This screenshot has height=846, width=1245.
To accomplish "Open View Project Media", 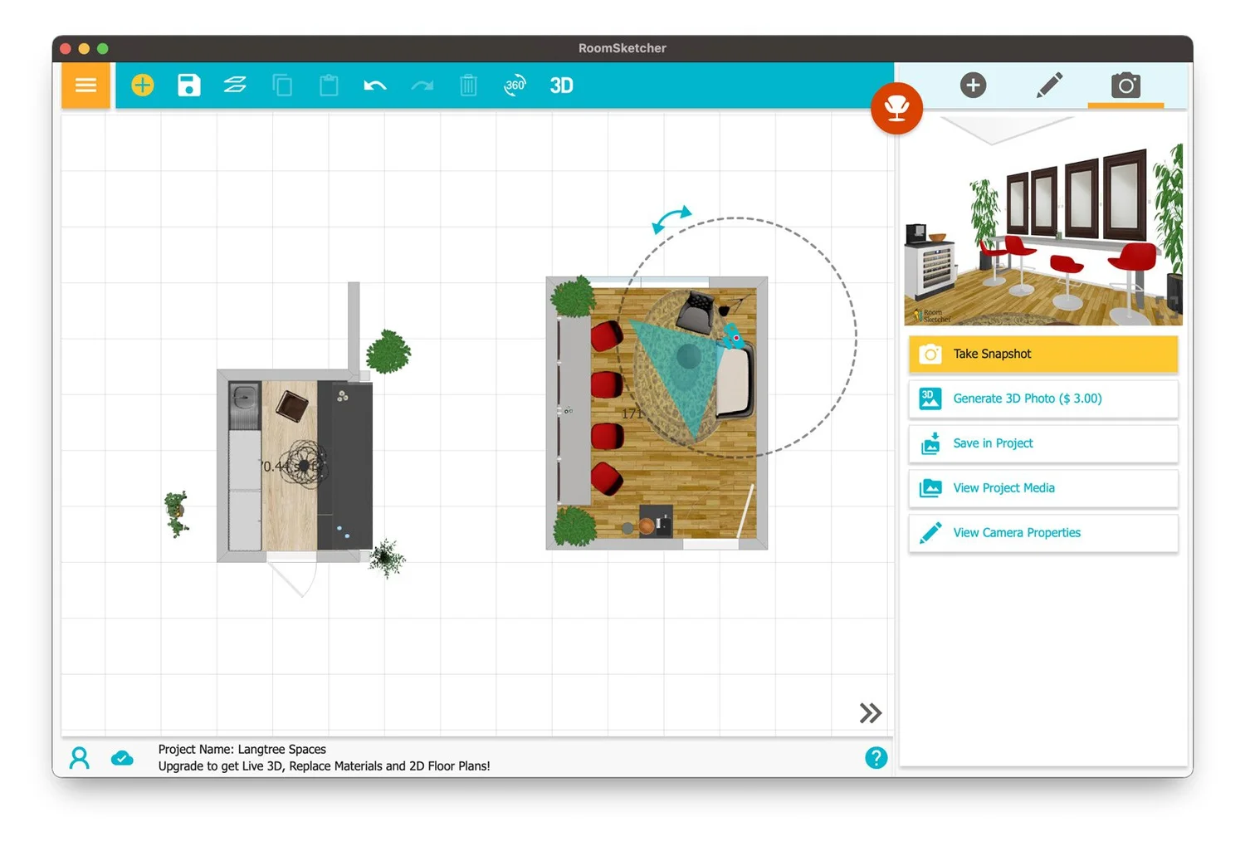I will (x=1043, y=488).
